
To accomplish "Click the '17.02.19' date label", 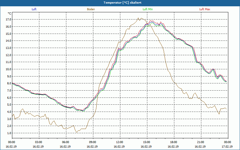I will pyautogui.click(x=227, y=146).
